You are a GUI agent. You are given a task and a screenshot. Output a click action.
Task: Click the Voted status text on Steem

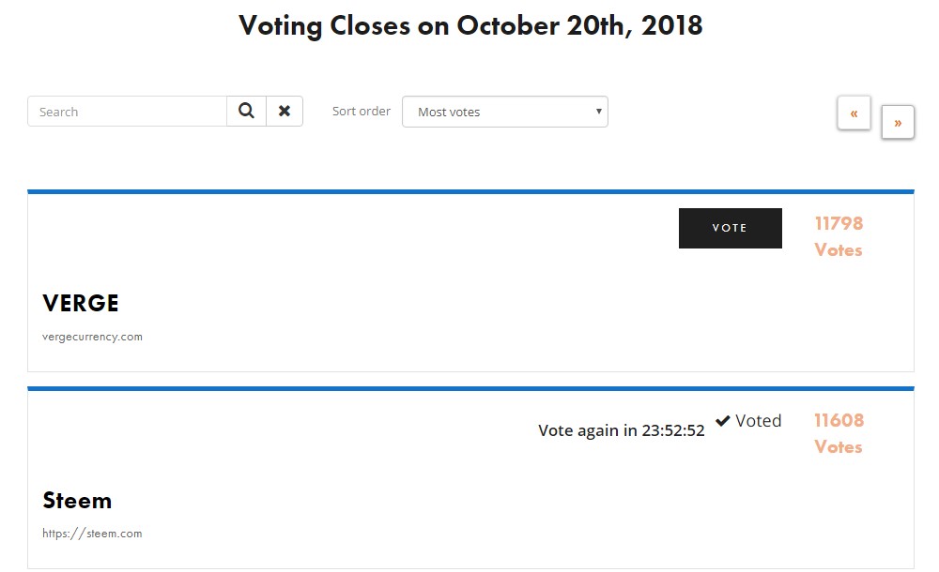point(758,421)
